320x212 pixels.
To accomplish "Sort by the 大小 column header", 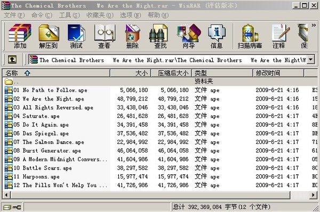I will 131,73.
